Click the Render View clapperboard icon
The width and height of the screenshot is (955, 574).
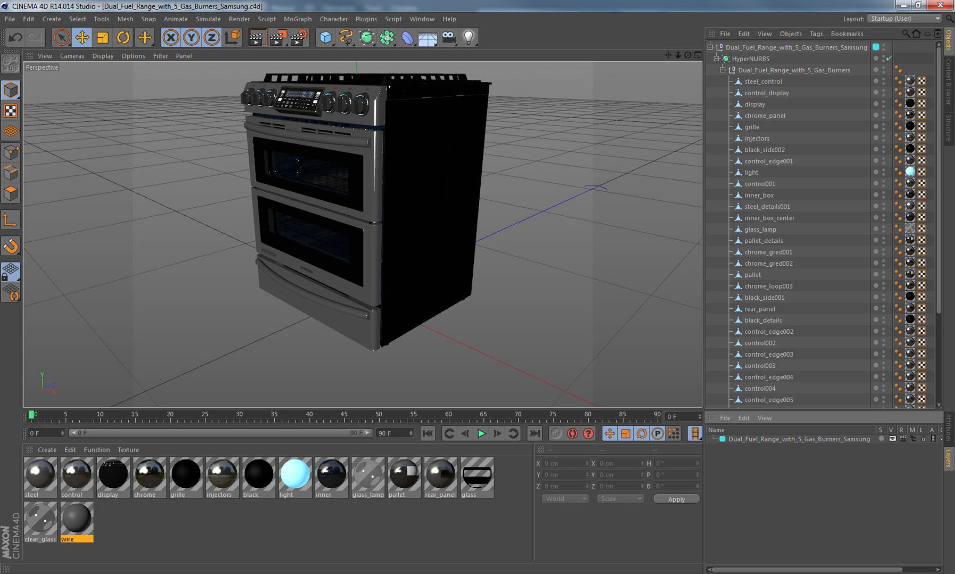click(257, 37)
